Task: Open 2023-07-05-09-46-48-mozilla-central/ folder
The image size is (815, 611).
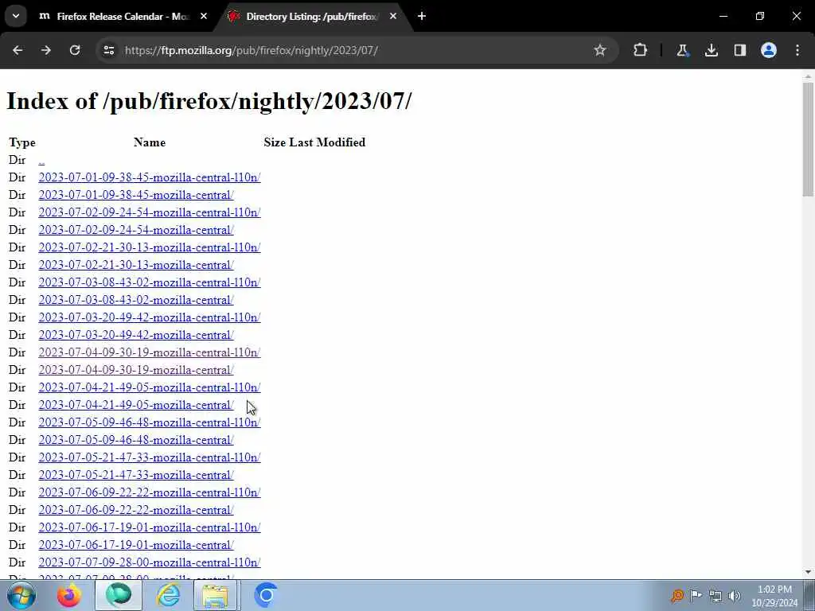Action: point(136,440)
